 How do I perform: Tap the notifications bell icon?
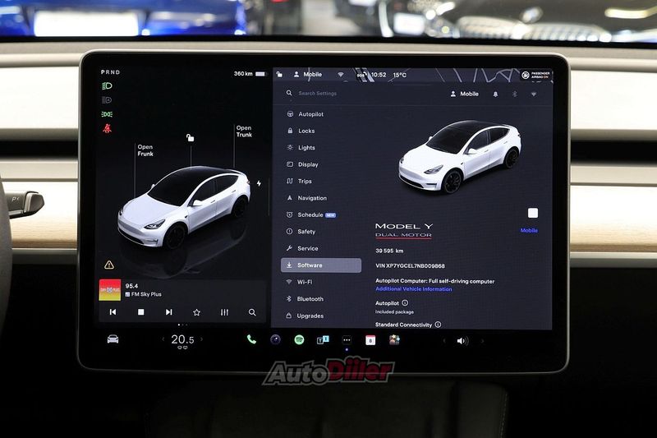495,95
